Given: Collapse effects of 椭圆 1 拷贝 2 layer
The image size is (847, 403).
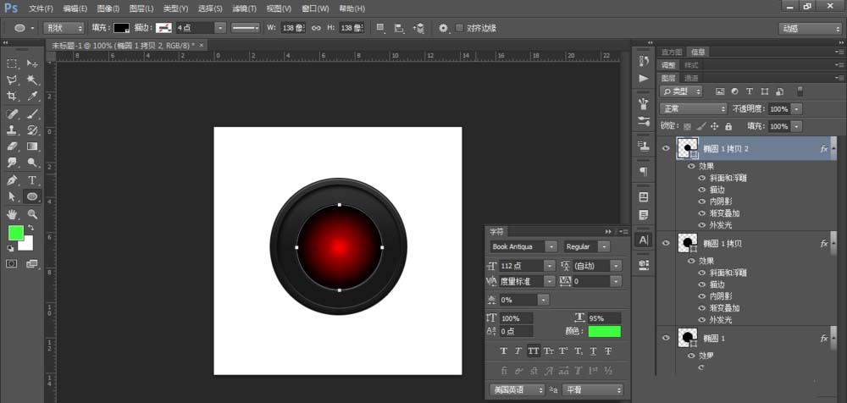Looking at the screenshot, I should coord(833,149).
